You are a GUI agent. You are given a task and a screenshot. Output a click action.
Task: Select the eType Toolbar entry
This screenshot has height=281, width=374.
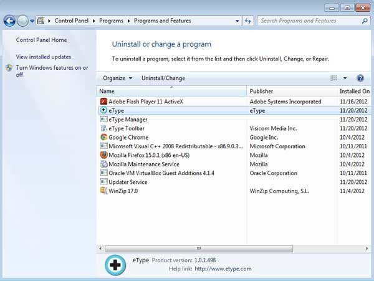click(x=234, y=128)
